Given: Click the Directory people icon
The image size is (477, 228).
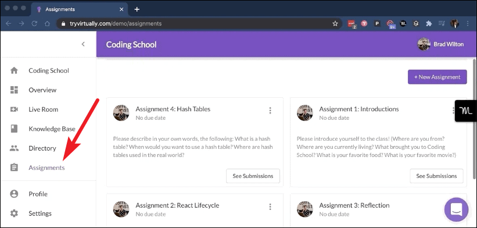Looking at the screenshot, I should coord(14,148).
